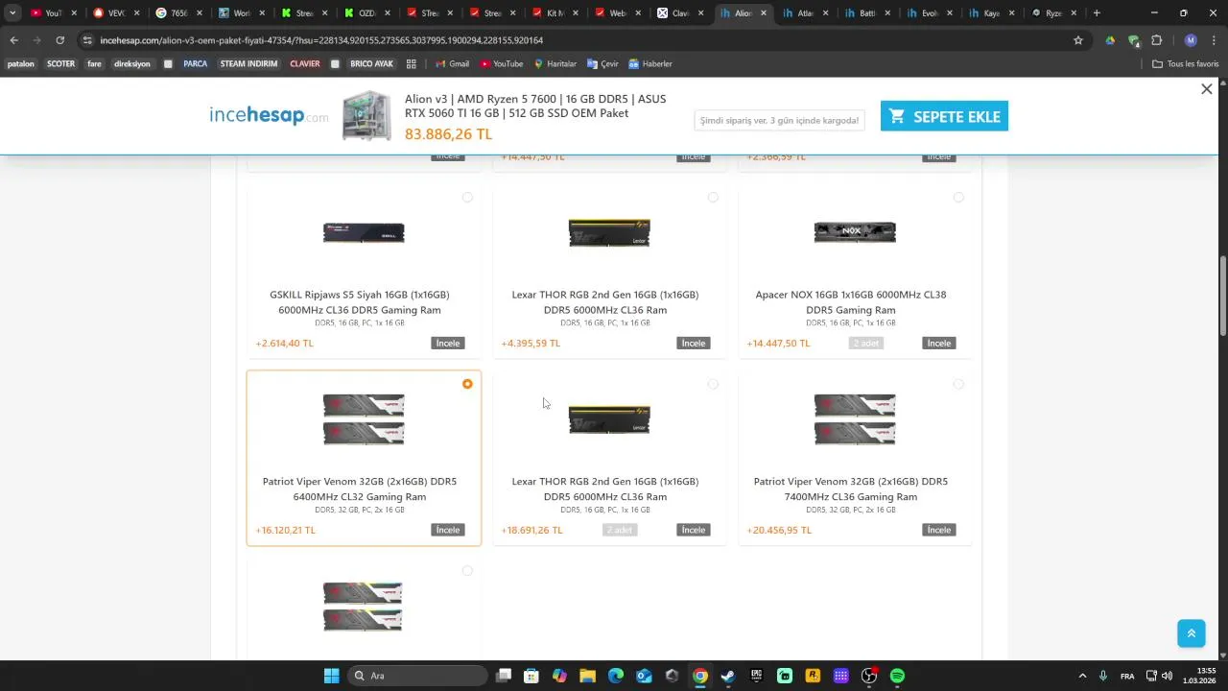This screenshot has height=691, width=1228.
Task: Open the Windows Start menu
Action: (331, 676)
